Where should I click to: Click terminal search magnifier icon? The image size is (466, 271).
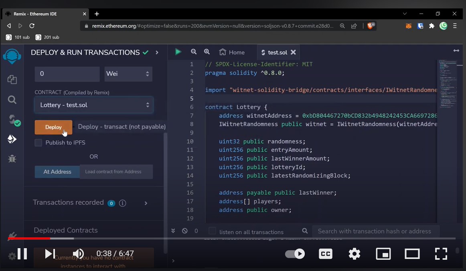[305, 231]
